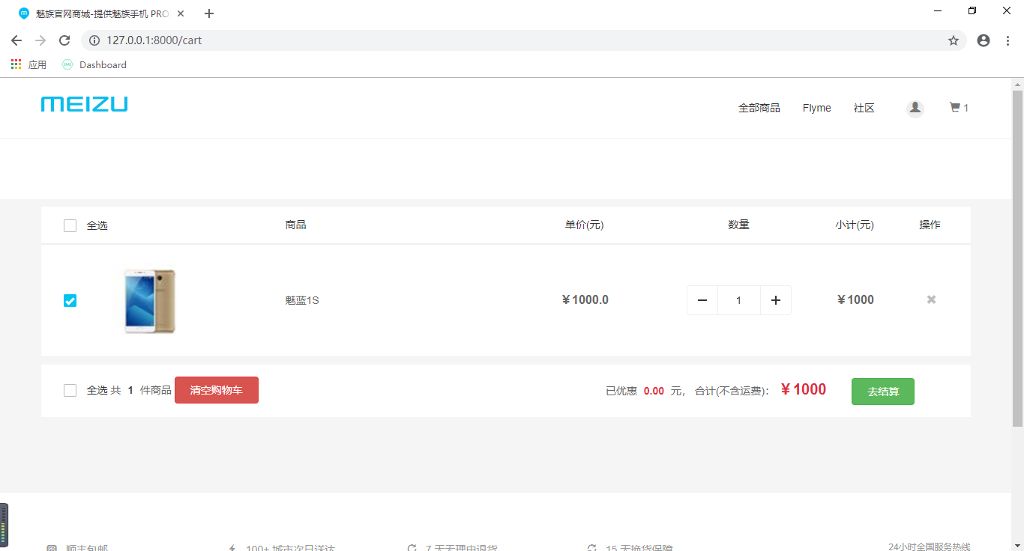Click the discount amount 0.00

654,391
